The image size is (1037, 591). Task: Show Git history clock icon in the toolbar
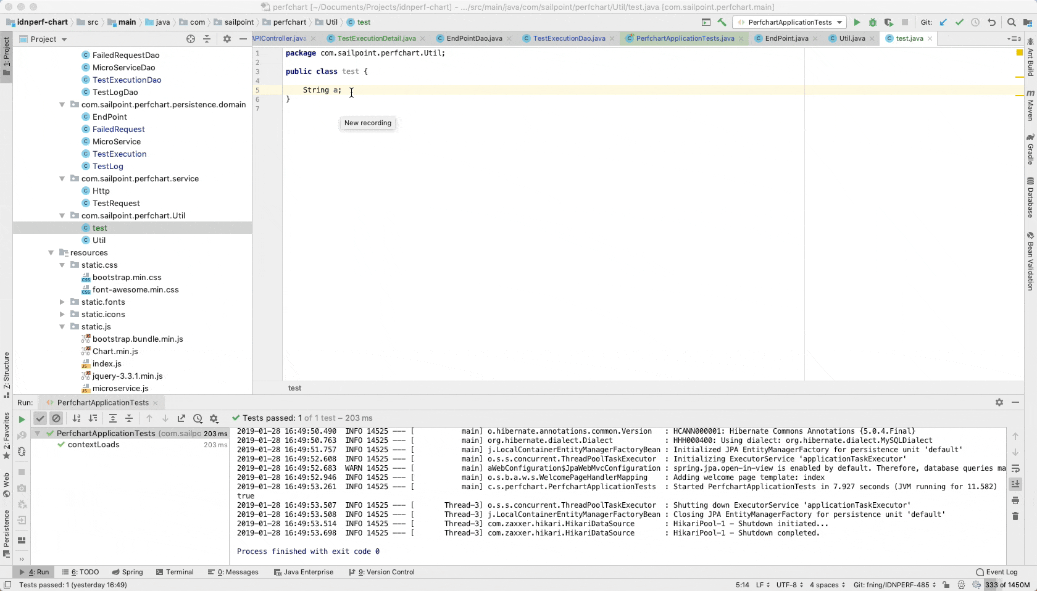975,22
